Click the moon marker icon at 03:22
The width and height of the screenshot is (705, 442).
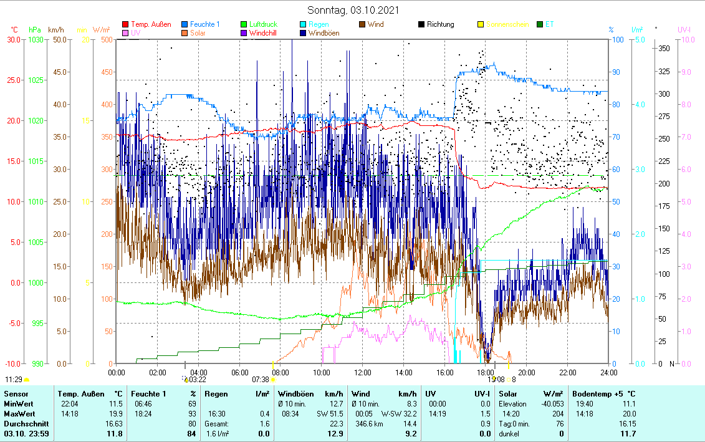pyautogui.click(x=185, y=378)
